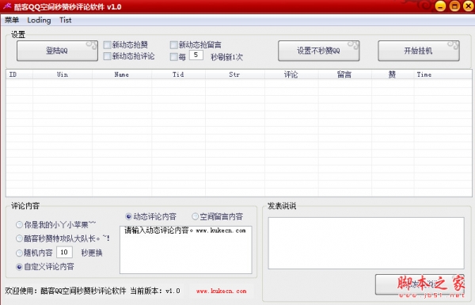The image size is (475, 305).
Task: Maximize the window with the gold button
Action: click(454, 6)
